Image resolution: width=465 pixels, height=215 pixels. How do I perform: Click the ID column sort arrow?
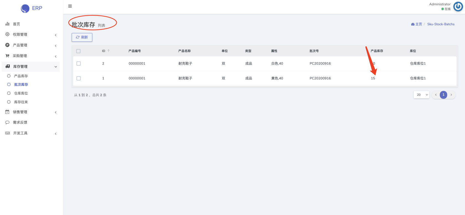(x=108, y=51)
